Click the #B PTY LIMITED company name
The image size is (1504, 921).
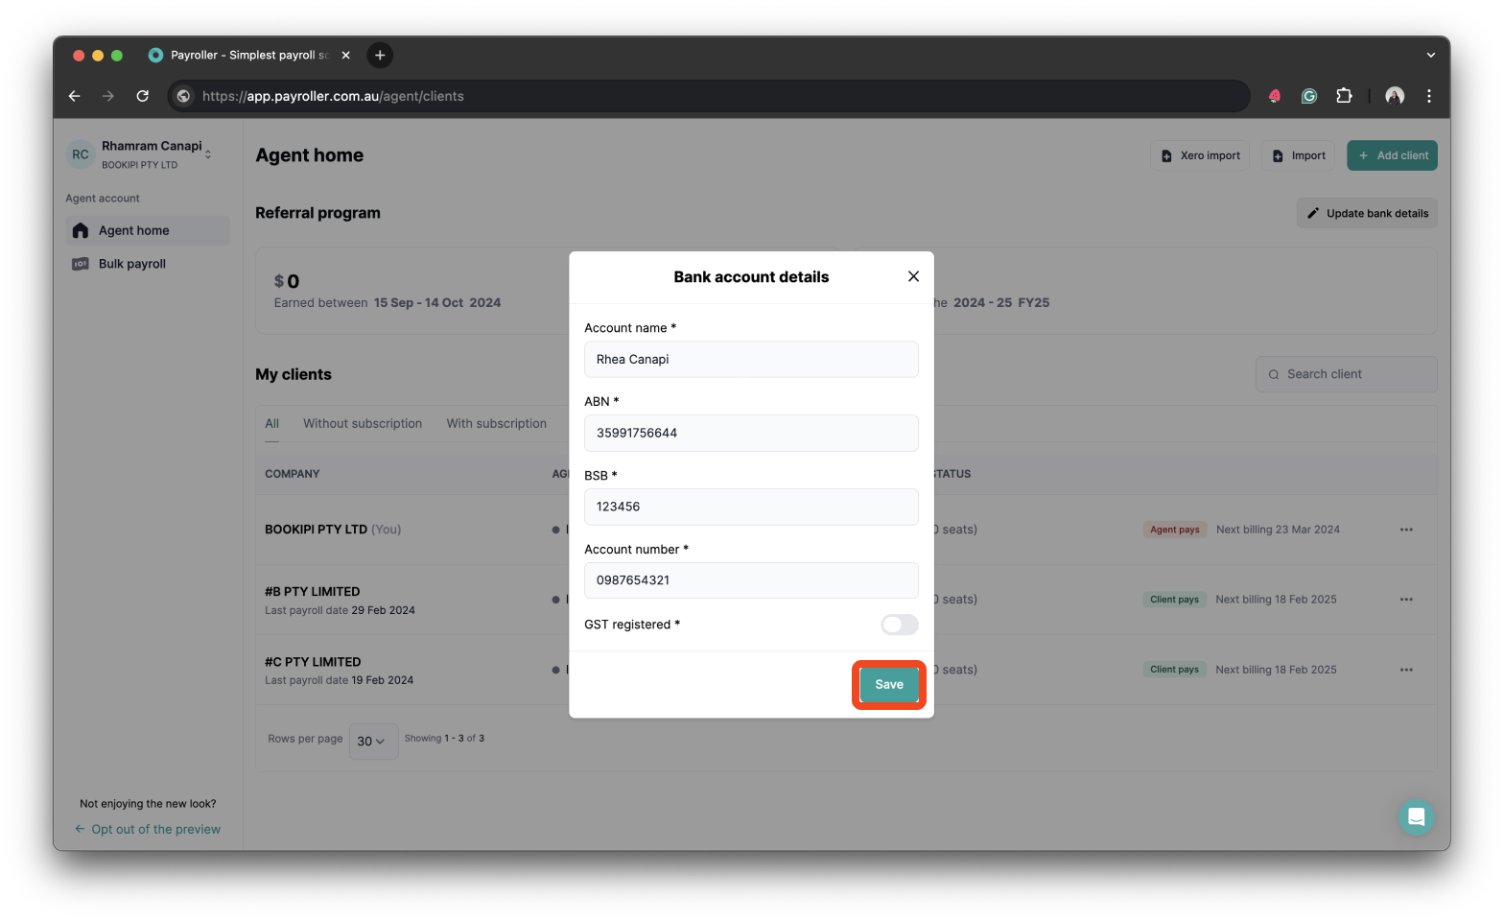[x=313, y=592]
